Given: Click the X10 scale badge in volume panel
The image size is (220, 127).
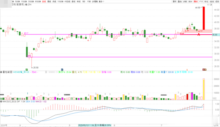Looking at the screenshot, I should (x=214, y=99).
